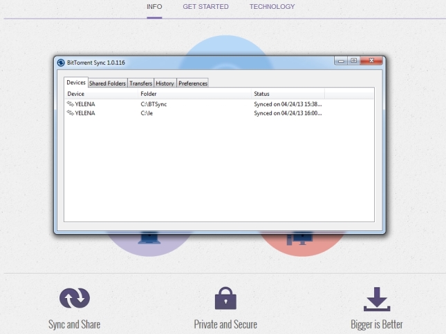Sort list by the Folder column header

194,94
